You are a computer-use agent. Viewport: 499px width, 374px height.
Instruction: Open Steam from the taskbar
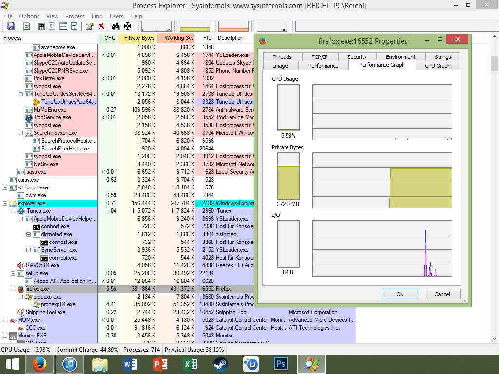[221, 364]
